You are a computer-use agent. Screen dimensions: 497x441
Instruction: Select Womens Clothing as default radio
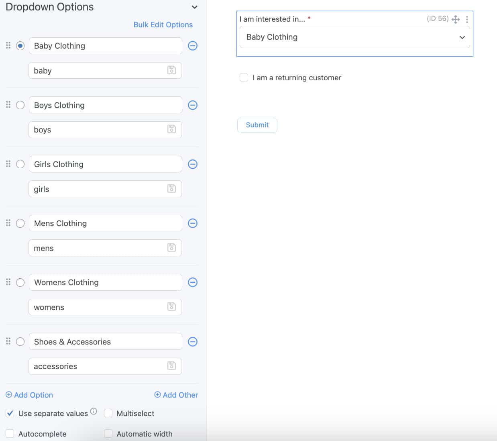point(20,282)
